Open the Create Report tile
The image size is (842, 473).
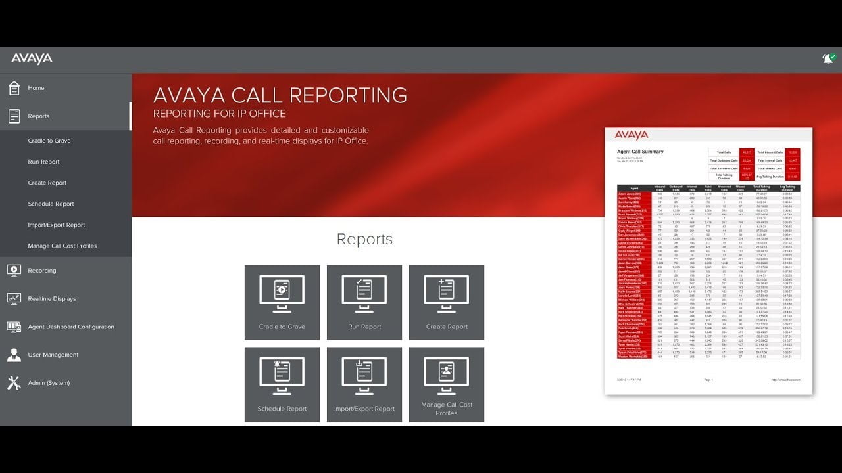(447, 302)
